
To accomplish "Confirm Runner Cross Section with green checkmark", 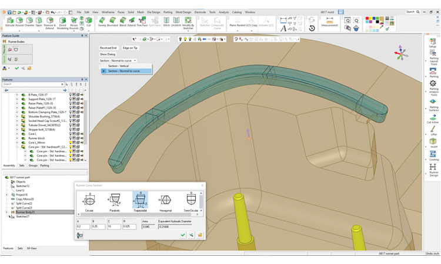I will coord(183,235).
